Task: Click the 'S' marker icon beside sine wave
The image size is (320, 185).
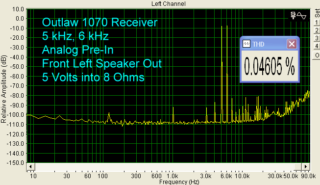Action: tap(293, 16)
